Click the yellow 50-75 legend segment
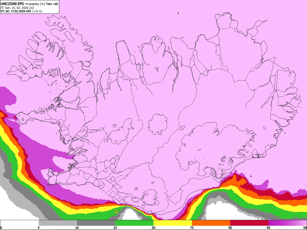The height and width of the screenshot is (230, 307). coord(173,223)
